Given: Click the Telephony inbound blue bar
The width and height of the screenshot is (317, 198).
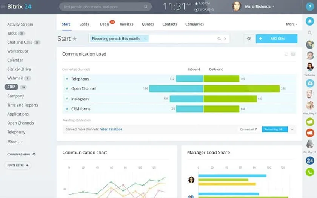Looking at the screenshot, I should point(189,79).
